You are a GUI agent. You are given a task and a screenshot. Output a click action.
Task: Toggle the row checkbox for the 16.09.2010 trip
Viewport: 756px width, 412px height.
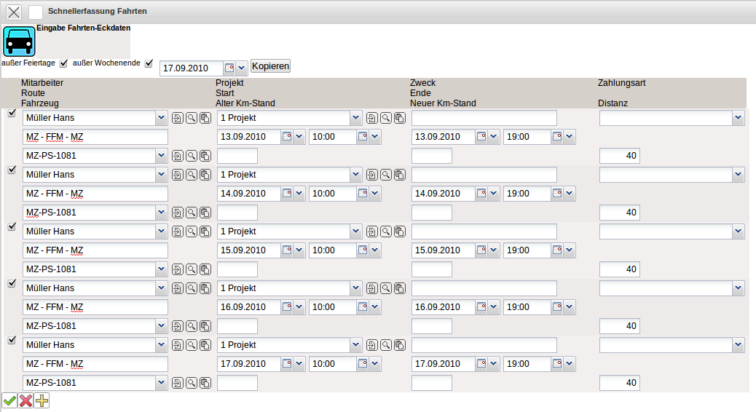tap(11, 283)
